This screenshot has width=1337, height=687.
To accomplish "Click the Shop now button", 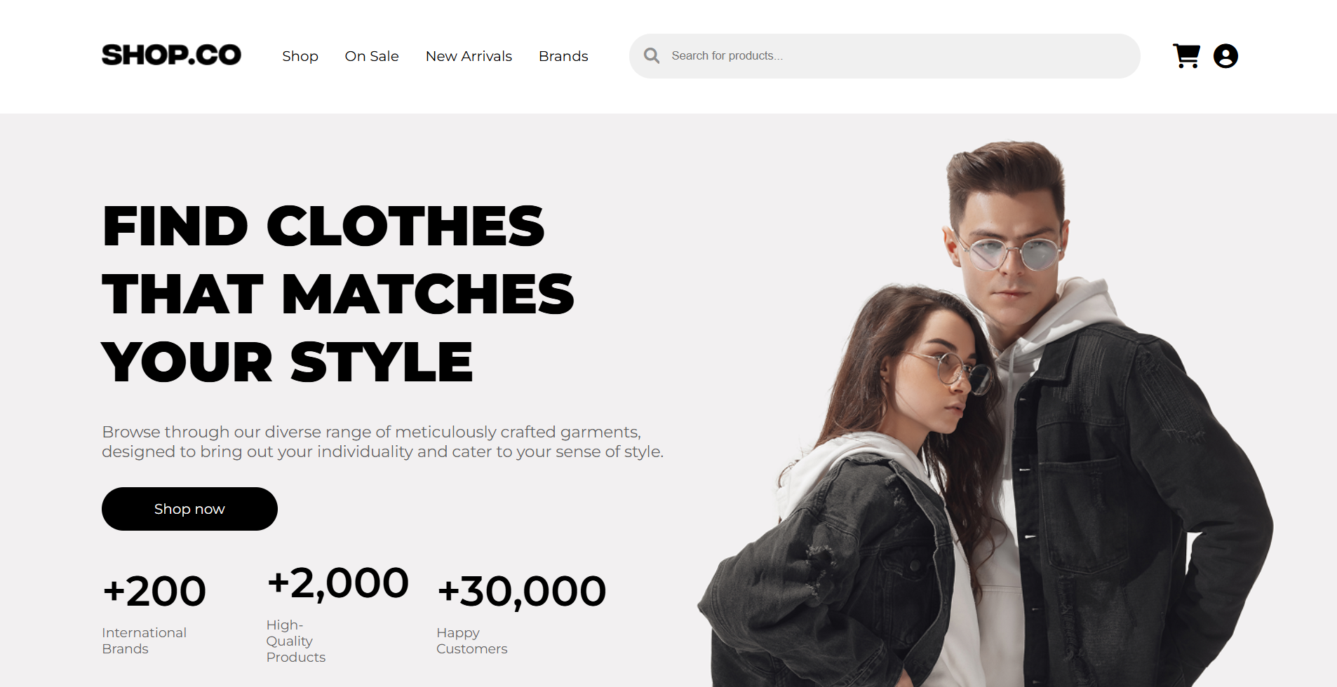I will pos(189,509).
